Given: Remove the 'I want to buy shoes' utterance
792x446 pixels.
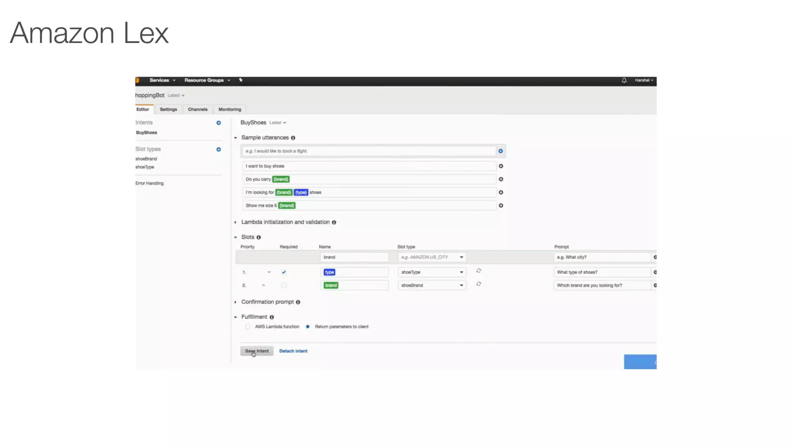Looking at the screenshot, I should click(501, 166).
